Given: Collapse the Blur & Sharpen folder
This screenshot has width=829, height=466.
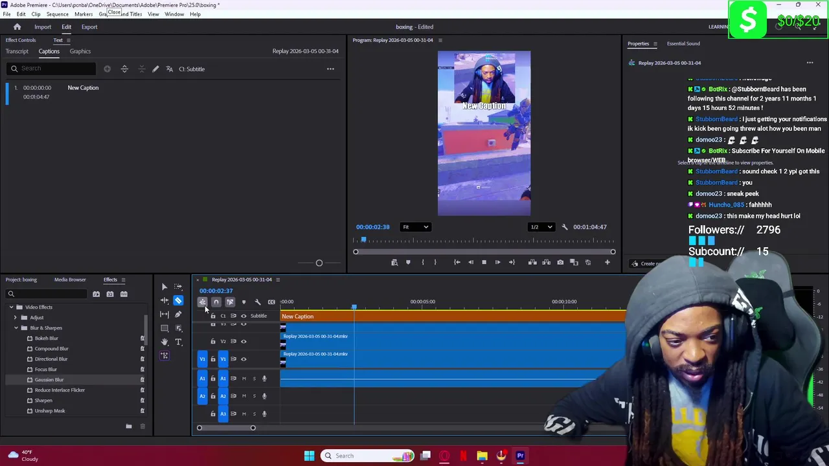Looking at the screenshot, I should point(16,327).
